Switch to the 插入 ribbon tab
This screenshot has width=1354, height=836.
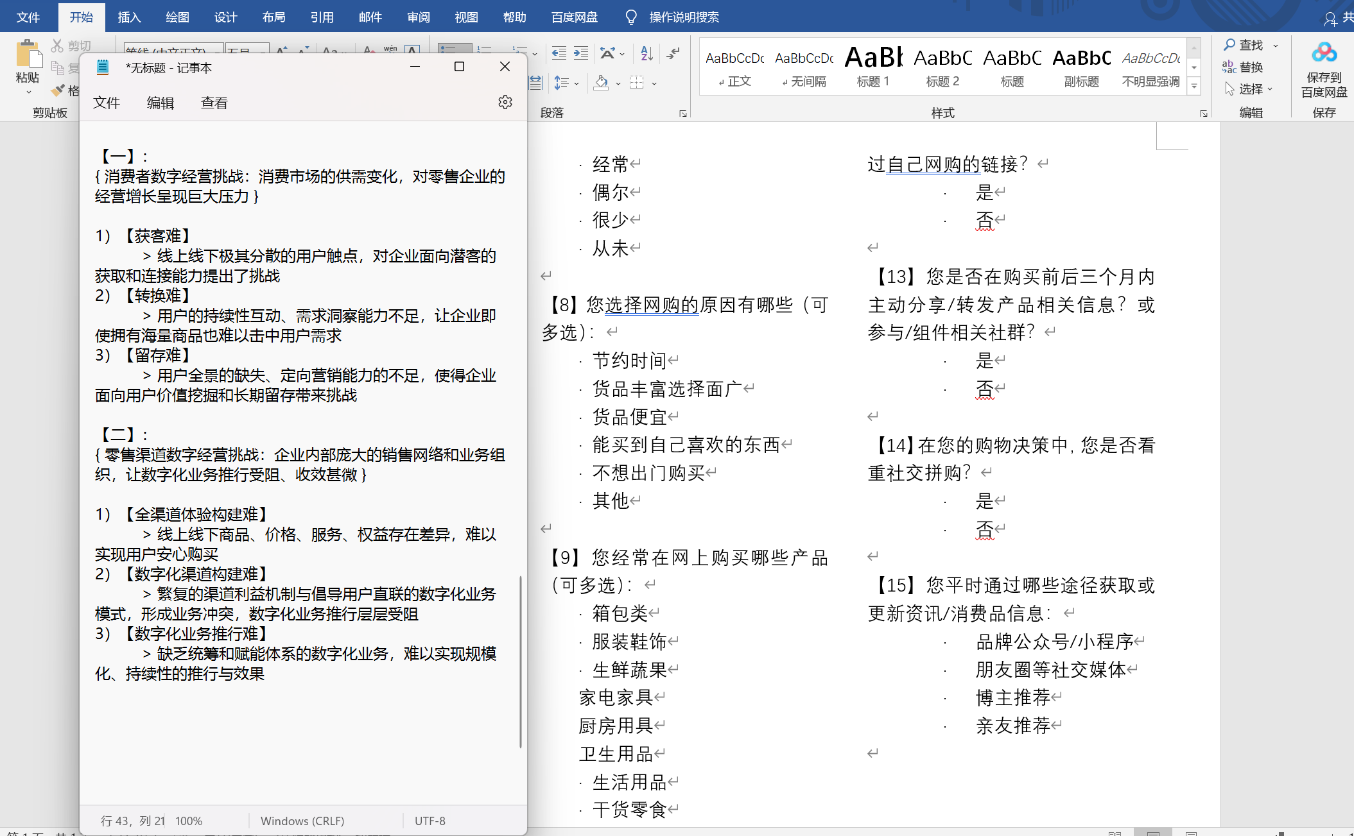[x=129, y=17]
